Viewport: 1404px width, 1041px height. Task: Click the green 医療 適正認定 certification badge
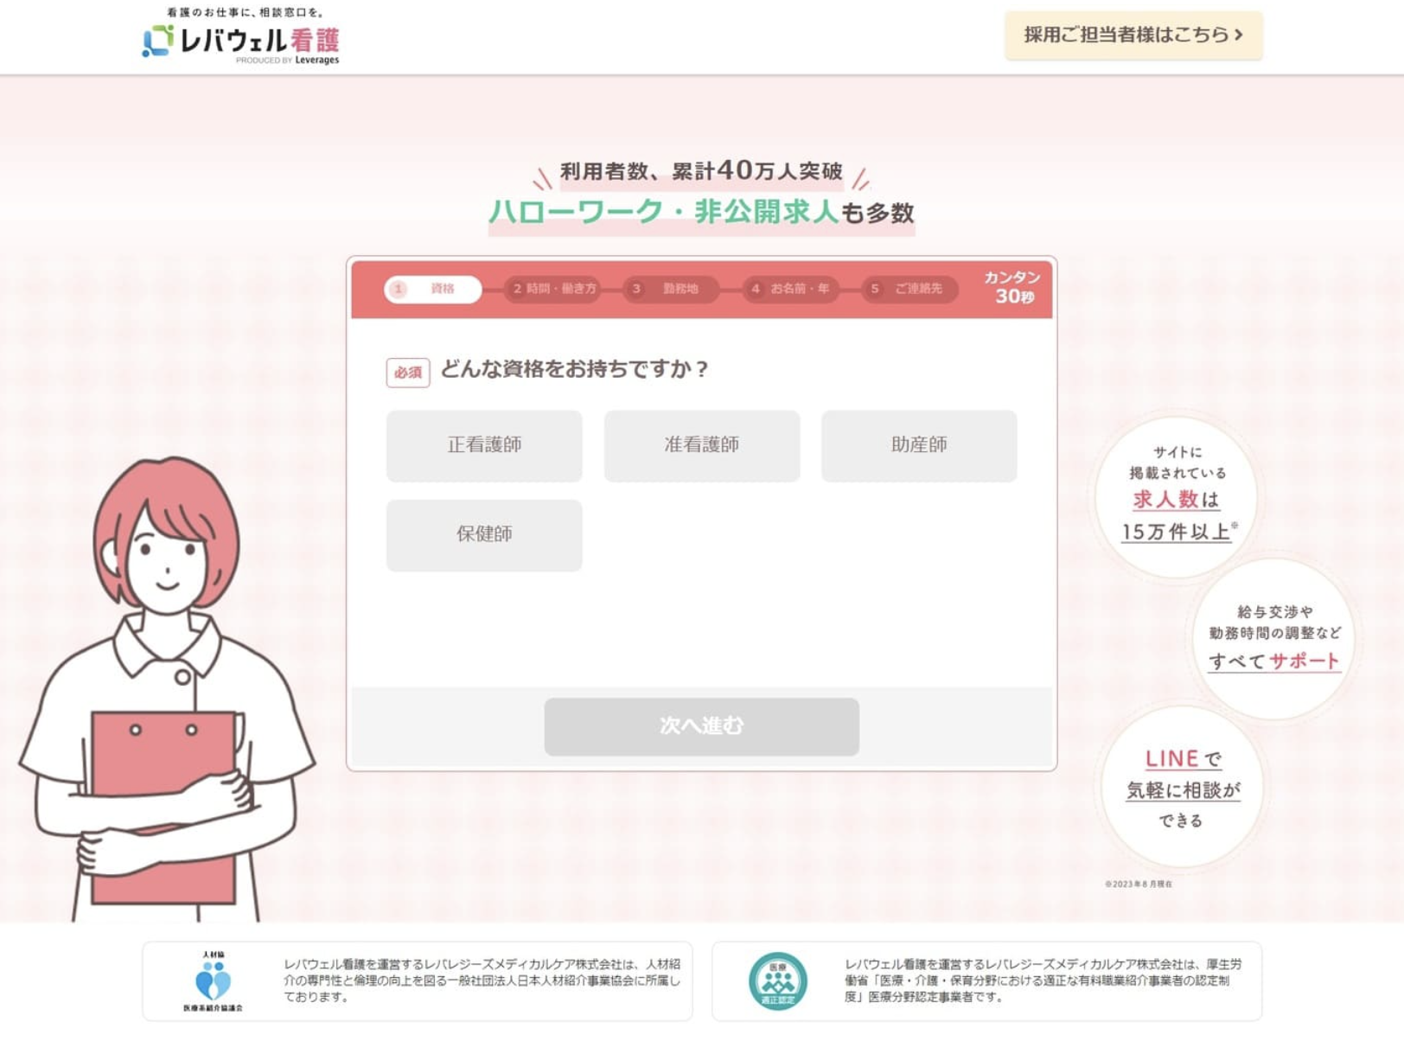(777, 981)
